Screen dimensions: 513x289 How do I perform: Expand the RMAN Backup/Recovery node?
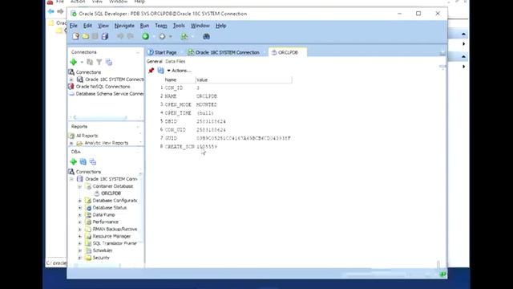pyautogui.click(x=80, y=230)
